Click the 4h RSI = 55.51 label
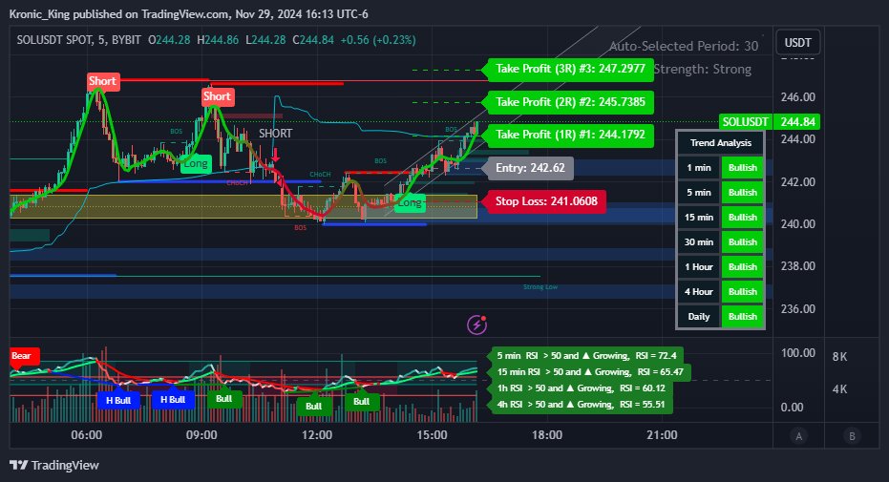Screen dimensions: 889x482 582,405
